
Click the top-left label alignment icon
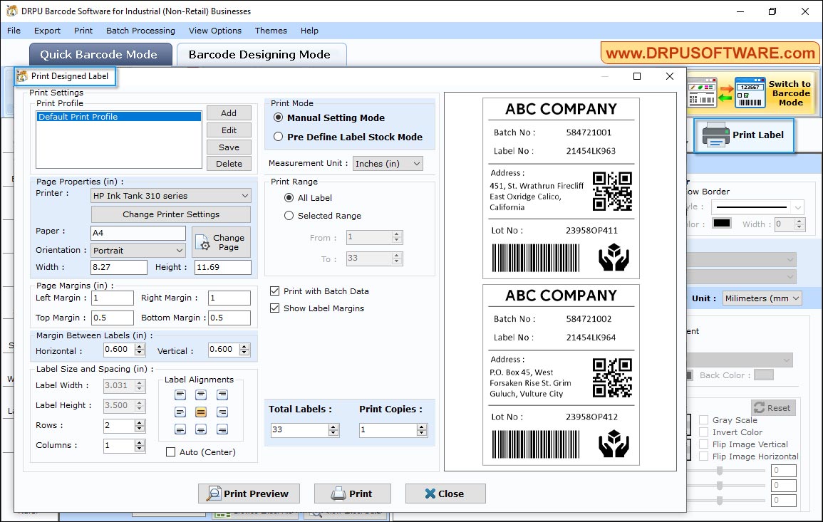180,395
